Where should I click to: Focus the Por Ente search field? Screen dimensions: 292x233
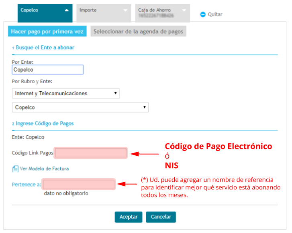pos(48,70)
